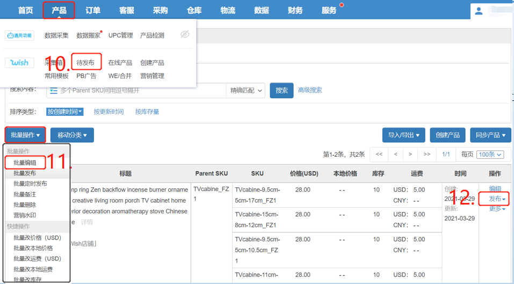Choose 批量改运费（USD） quick action
The width and height of the screenshot is (514, 284).
(38, 259)
